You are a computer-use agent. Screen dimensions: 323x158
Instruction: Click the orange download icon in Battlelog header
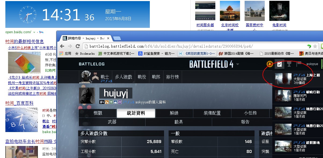(x=270, y=64)
